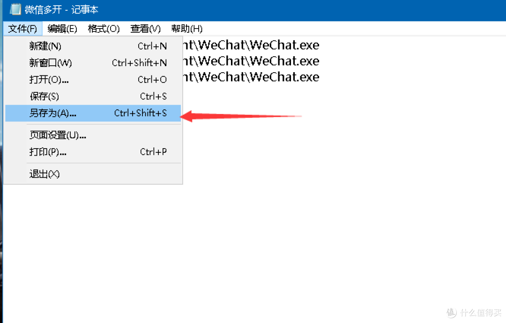Viewport: 506px width, 323px height.
Task: Open the 文件(F) menu
Action: point(22,29)
